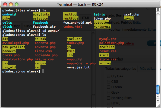Click the highlighted 'banners' directory
Viewport: 161px width, 108px height.
click(9, 51)
